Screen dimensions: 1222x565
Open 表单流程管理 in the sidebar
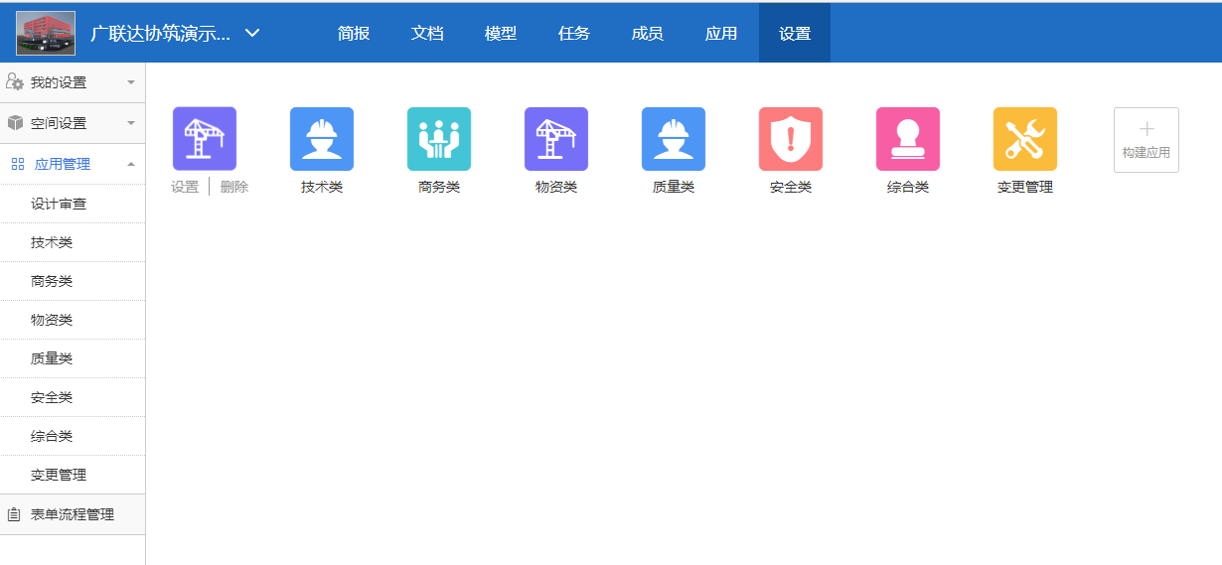72,514
